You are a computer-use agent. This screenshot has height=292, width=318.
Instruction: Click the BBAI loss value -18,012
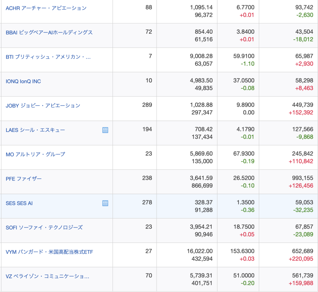(x=303, y=39)
